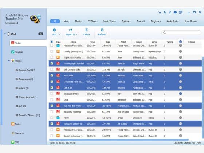Check the Because of You checkbox

coord(52,94)
